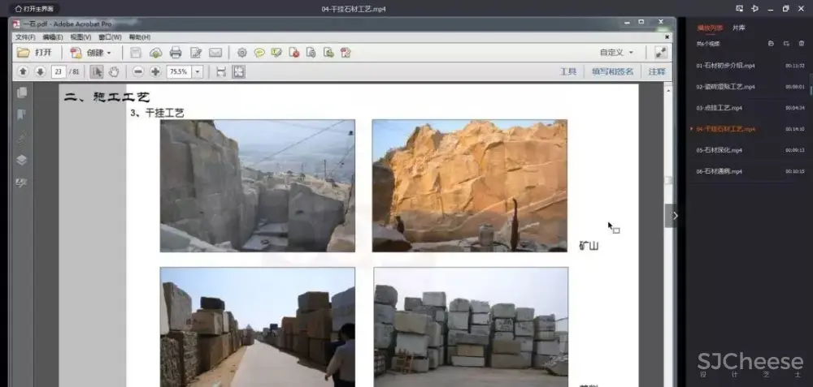Click the zoom out minus button
The width and height of the screenshot is (813, 387).
click(x=138, y=71)
